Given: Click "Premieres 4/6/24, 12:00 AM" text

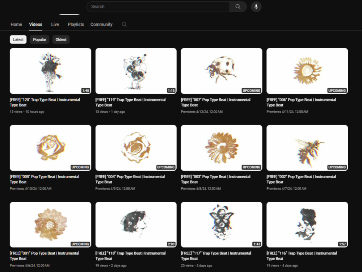Looking at the screenshot, I should coord(30,265).
